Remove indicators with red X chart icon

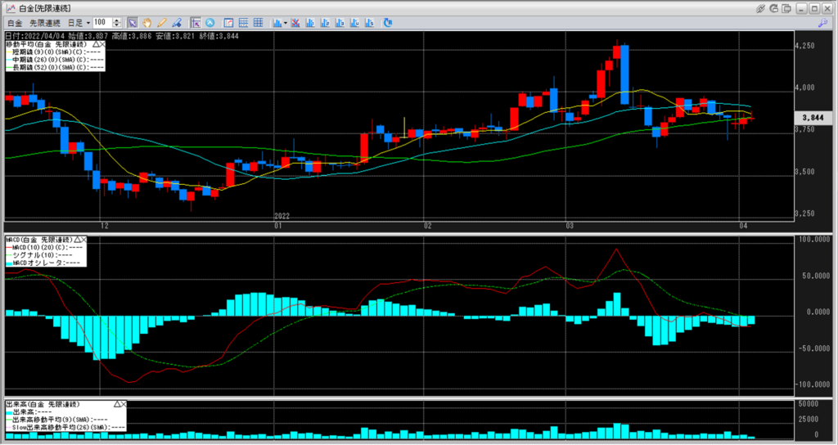point(295,22)
